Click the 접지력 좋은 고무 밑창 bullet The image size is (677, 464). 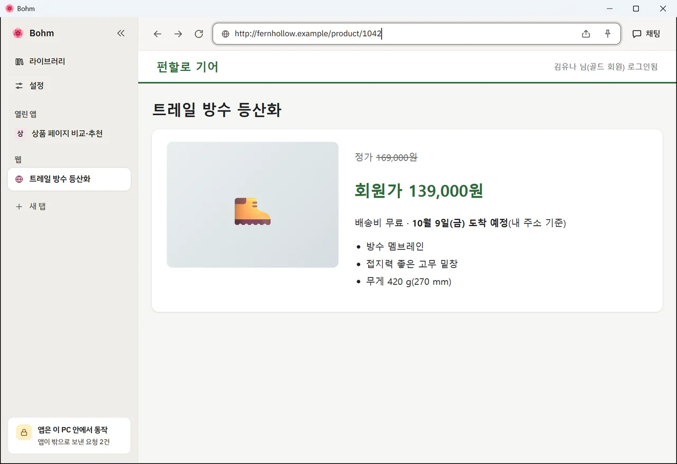[x=411, y=264]
